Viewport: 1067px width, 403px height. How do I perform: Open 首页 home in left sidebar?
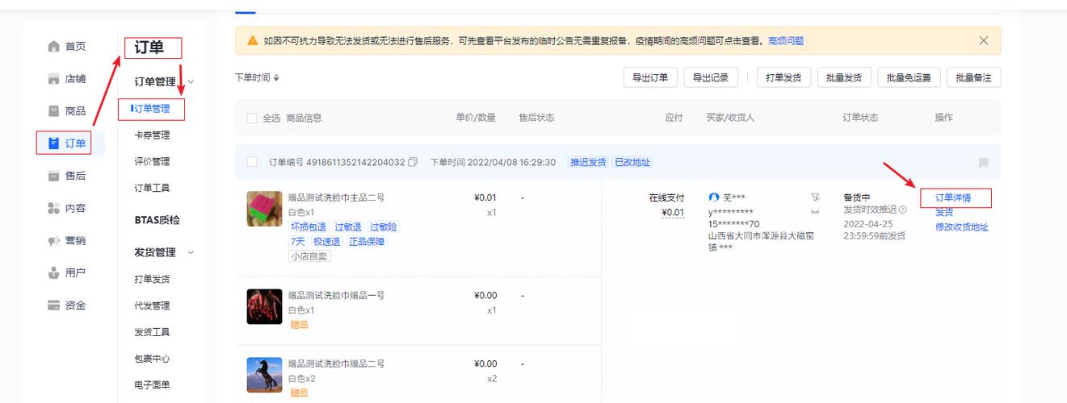click(x=66, y=46)
